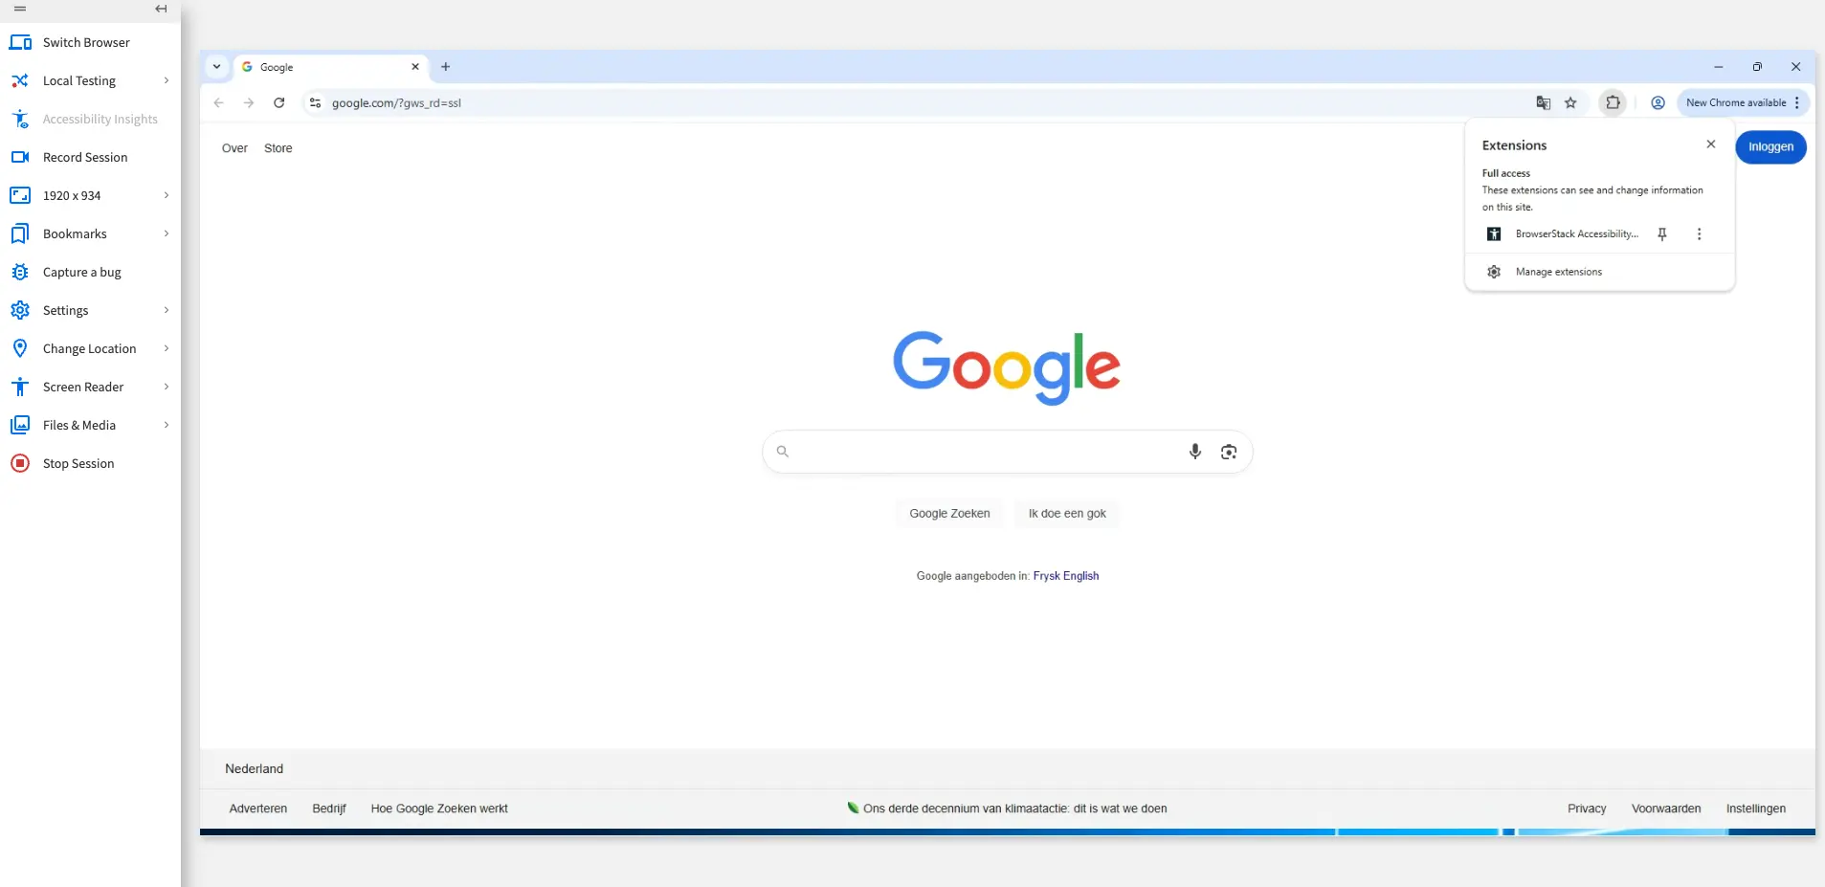Screen dimensions: 1825x887
Task: Click the Local Testing shuffle icon
Action: [20, 80]
